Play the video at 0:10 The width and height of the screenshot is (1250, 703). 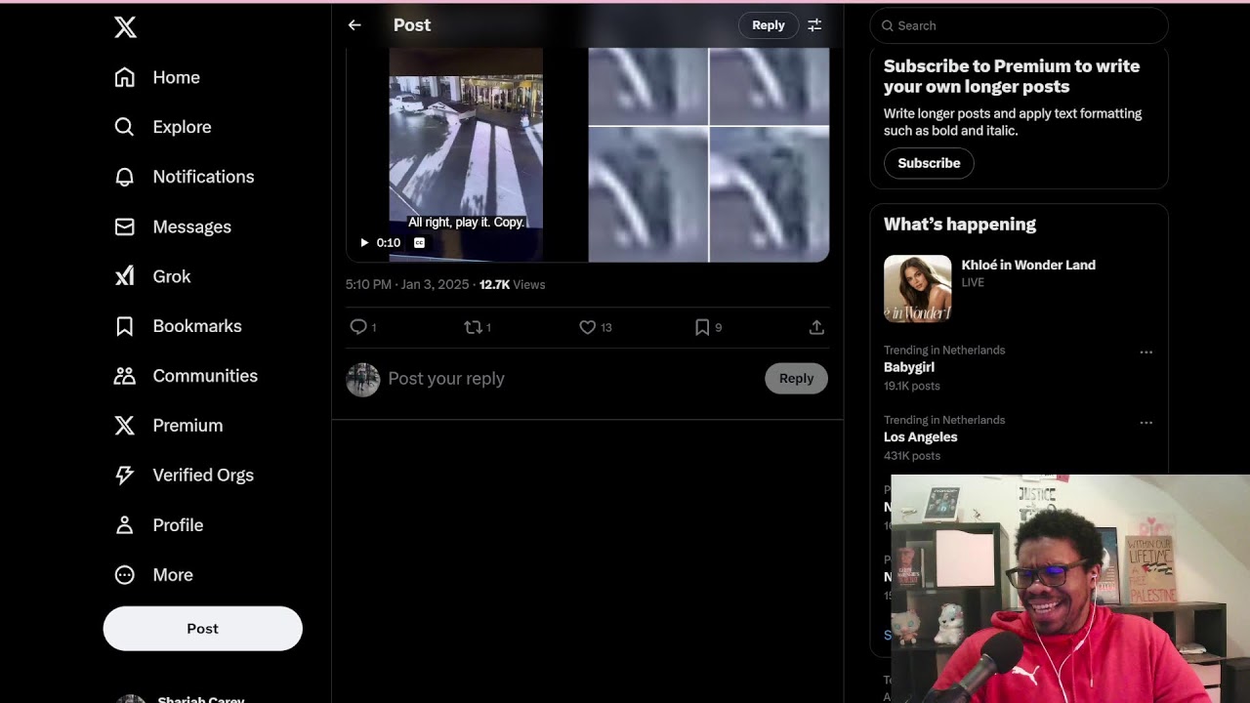(x=364, y=242)
